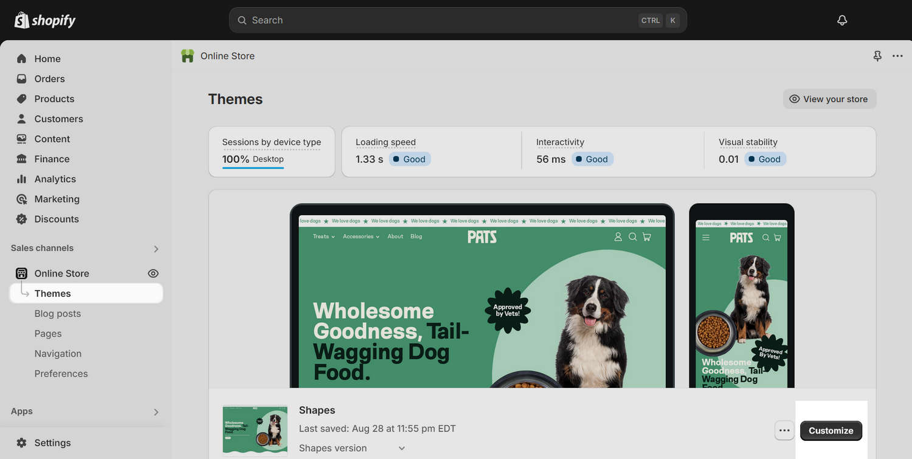Open the notifications bell
This screenshot has width=912, height=459.
click(842, 20)
